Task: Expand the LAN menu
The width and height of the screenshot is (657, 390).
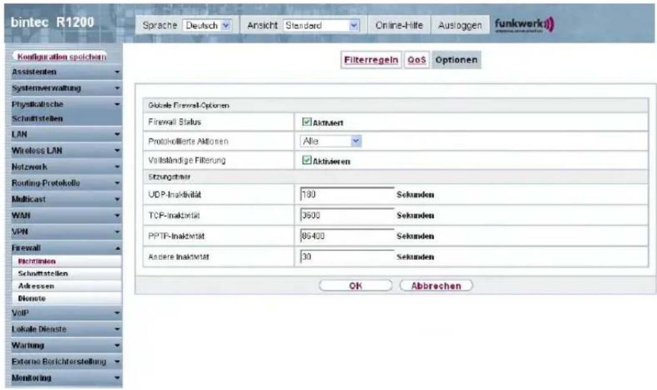Action: [x=65, y=135]
